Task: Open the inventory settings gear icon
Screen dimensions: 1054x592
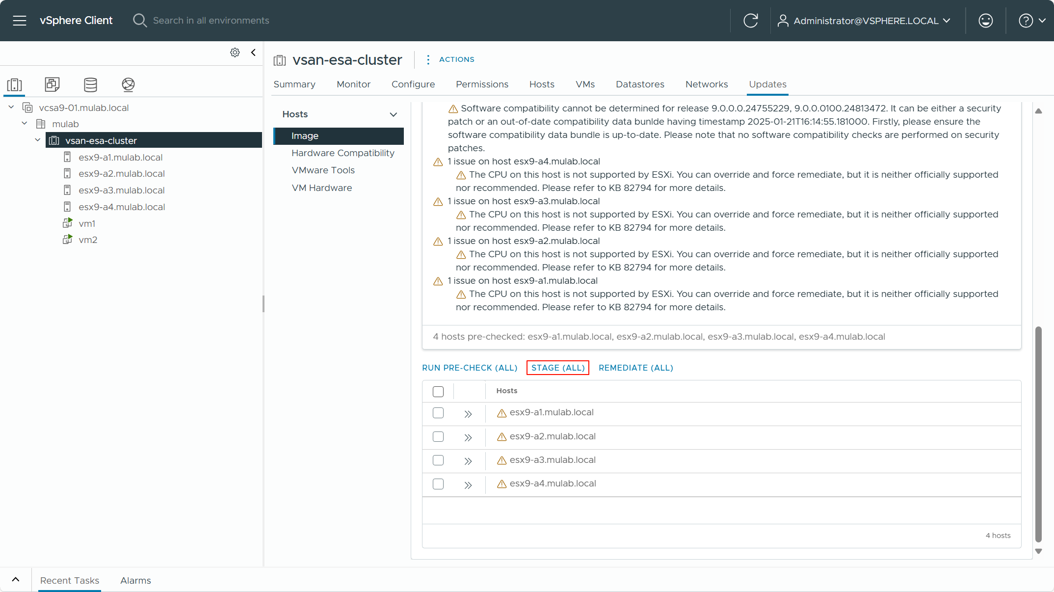Action: [x=235, y=53]
